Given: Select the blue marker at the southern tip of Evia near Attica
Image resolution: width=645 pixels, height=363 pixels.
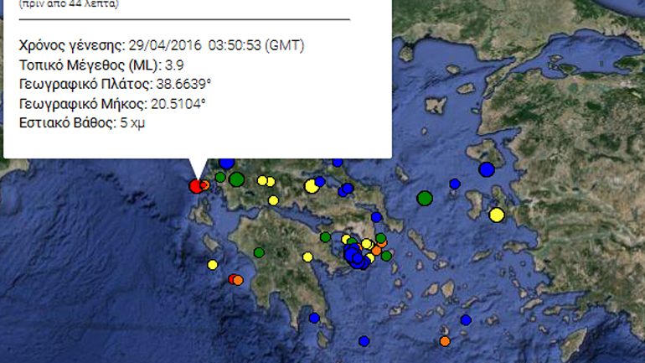Looking at the screenshot, I should pyautogui.click(x=376, y=217).
